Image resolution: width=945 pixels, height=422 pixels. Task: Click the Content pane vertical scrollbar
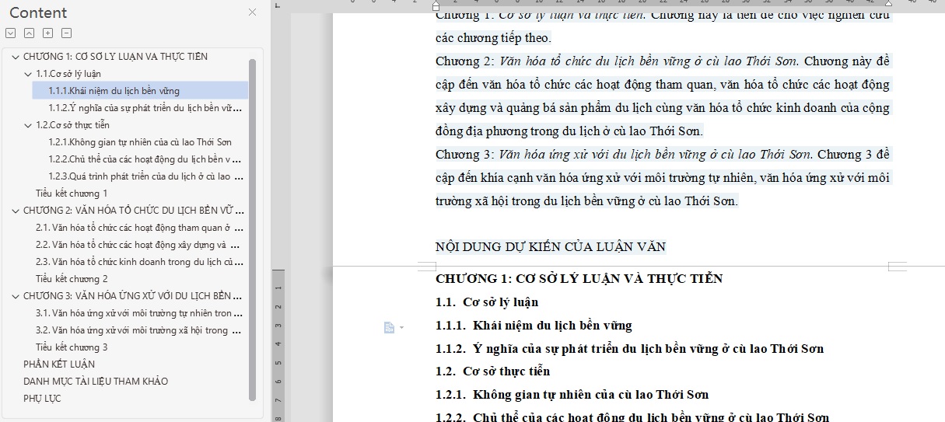pyautogui.click(x=252, y=229)
